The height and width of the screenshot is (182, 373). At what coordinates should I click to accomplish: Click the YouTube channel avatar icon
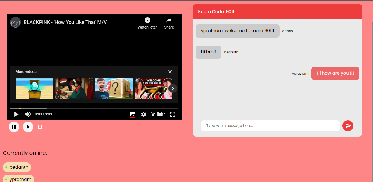pos(16,22)
